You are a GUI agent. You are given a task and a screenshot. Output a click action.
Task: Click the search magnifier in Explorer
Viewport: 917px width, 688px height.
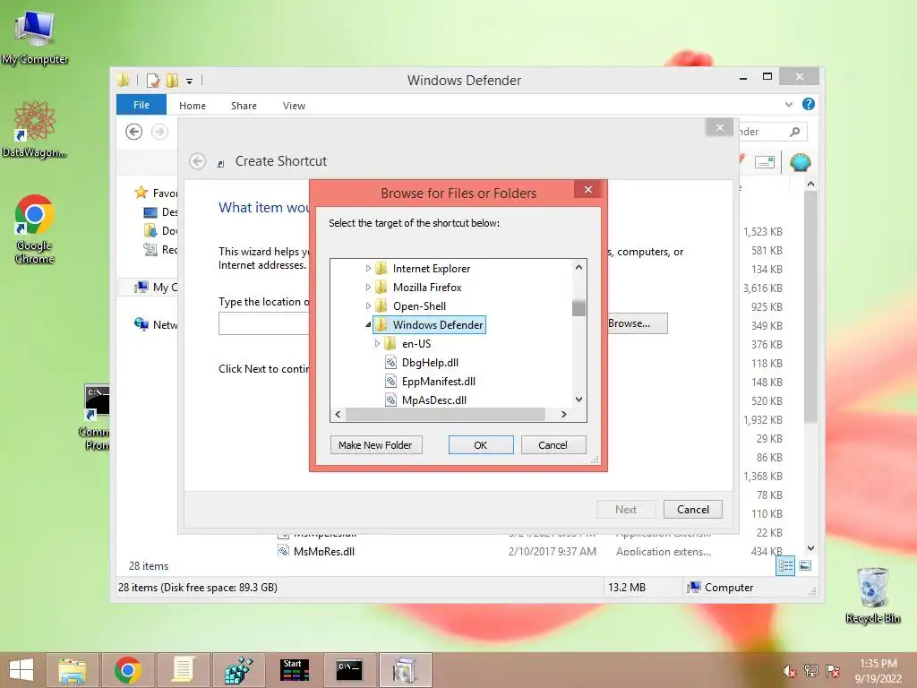click(x=794, y=132)
